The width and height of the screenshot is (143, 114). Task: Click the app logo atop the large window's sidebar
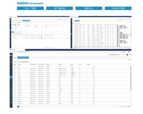pyautogui.click(x=11, y=55)
